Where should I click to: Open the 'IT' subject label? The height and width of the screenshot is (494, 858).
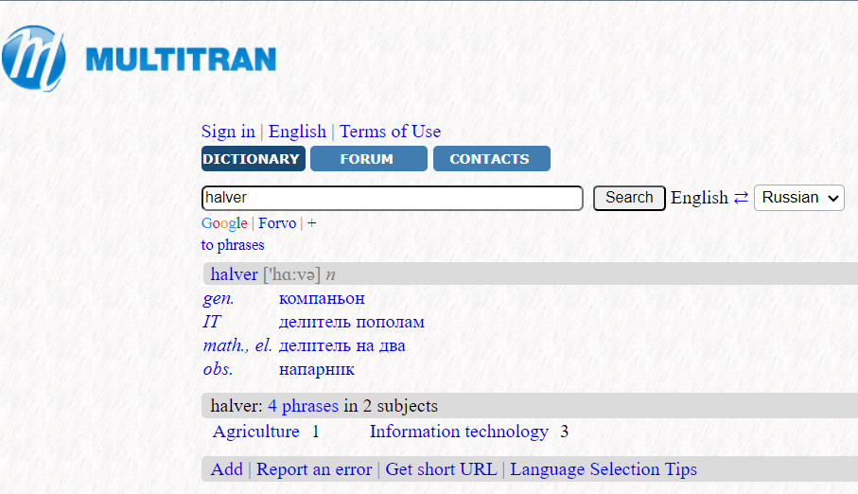click(x=212, y=322)
